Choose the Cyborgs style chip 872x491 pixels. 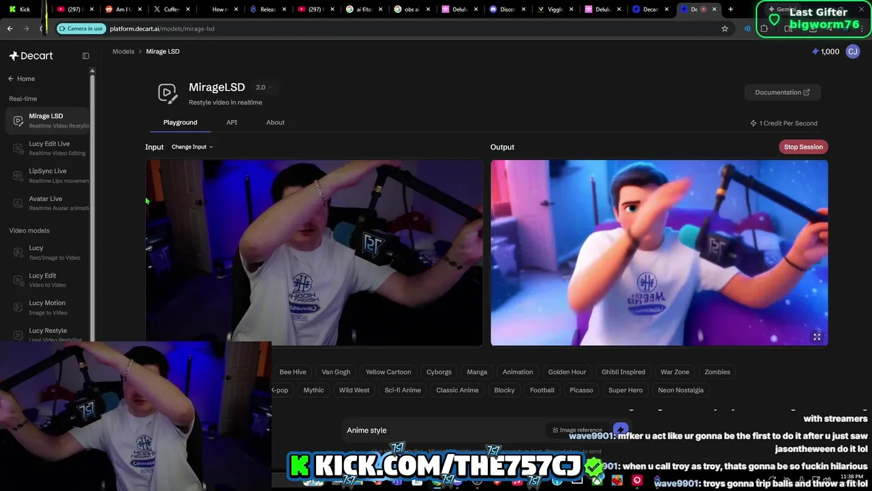pos(439,372)
